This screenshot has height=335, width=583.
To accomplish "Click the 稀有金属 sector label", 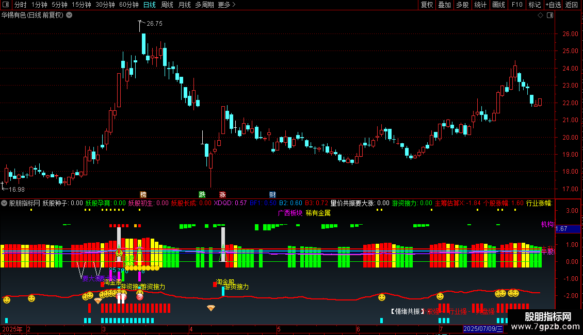I will pyautogui.click(x=318, y=213).
